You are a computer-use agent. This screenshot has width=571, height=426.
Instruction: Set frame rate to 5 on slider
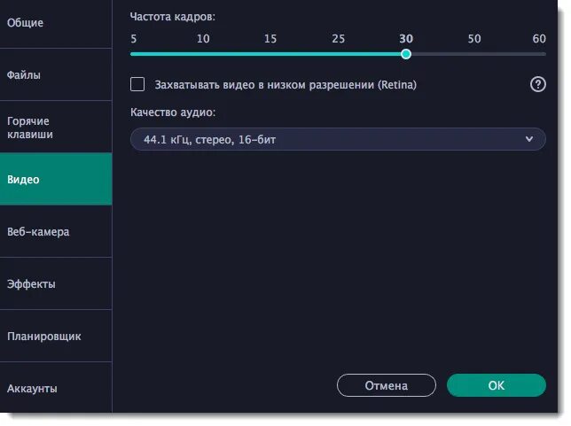coord(134,39)
